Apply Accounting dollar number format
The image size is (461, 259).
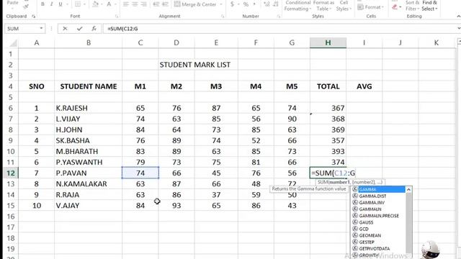click(232, 4)
